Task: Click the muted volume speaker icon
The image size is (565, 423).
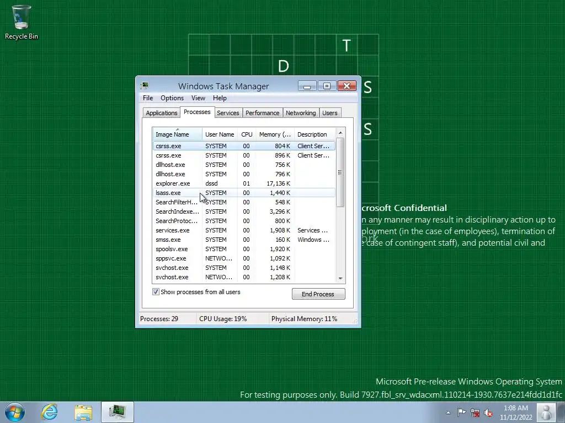Action: tap(488, 413)
